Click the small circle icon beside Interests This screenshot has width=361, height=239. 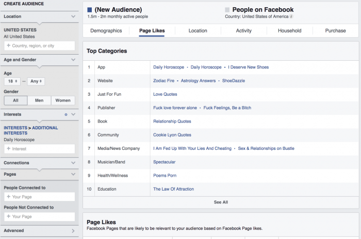coord(66,114)
